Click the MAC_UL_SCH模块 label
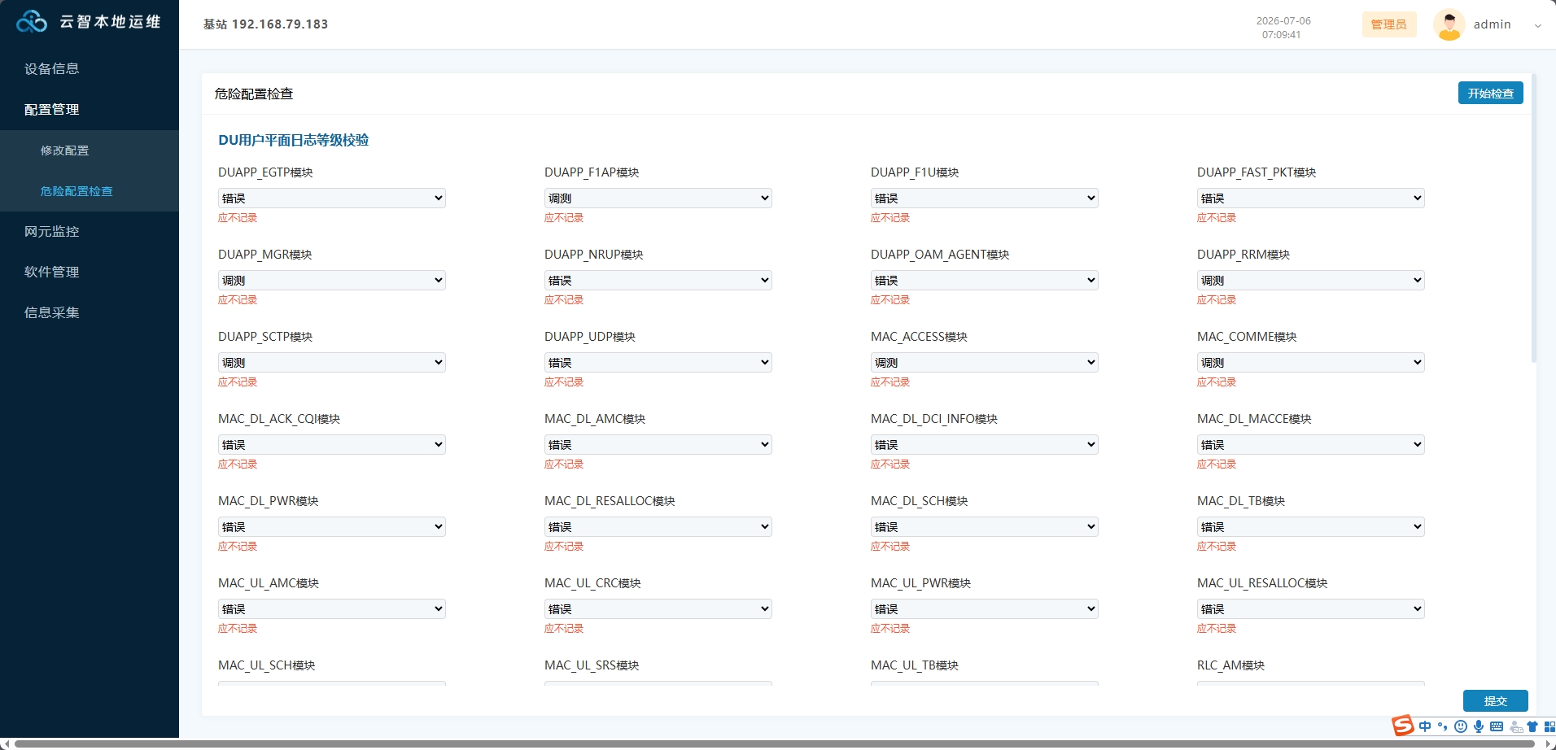This screenshot has height=750, width=1556. click(x=267, y=665)
